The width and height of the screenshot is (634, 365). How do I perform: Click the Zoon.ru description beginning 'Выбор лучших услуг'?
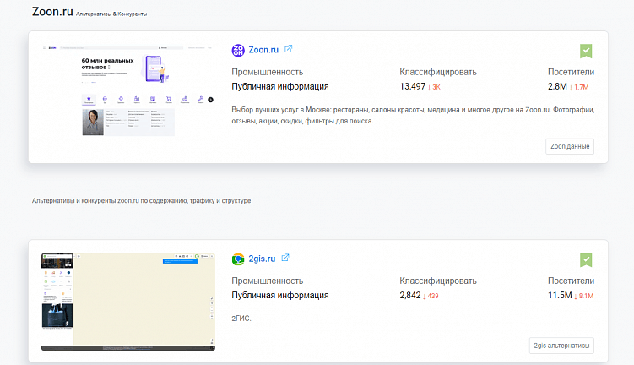(413, 115)
